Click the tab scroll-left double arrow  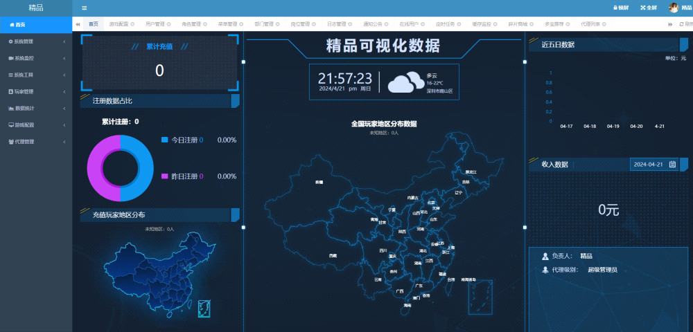pos(78,24)
